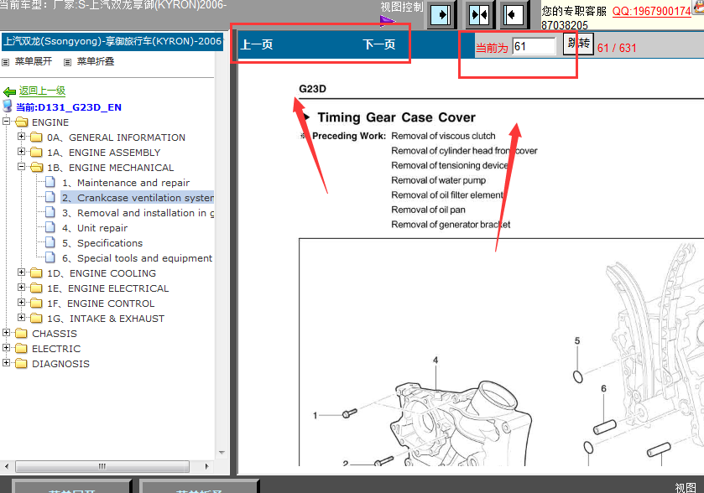The image size is (704, 493).
Task: Click the tree vertical scrollbar down arrow
Action: (x=222, y=453)
